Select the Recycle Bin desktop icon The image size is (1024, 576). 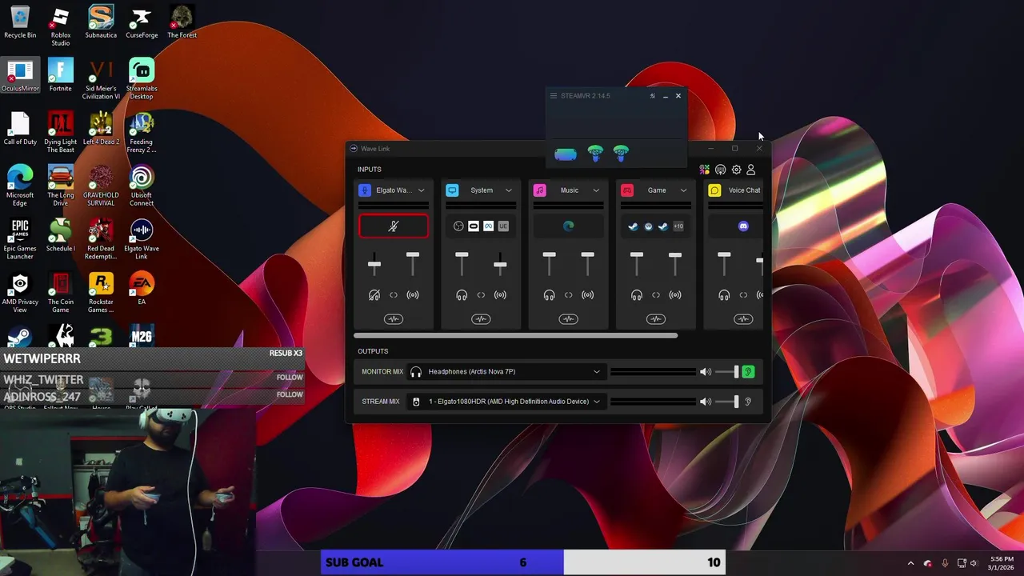(20, 22)
